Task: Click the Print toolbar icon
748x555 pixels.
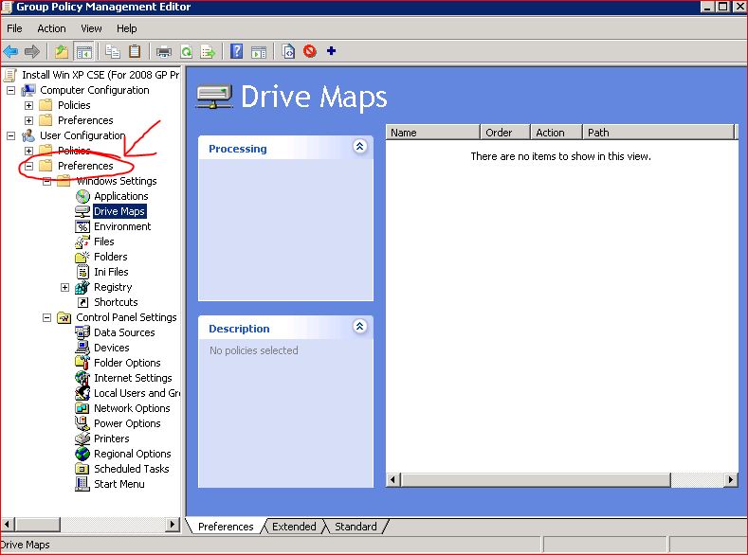Action: pos(164,51)
